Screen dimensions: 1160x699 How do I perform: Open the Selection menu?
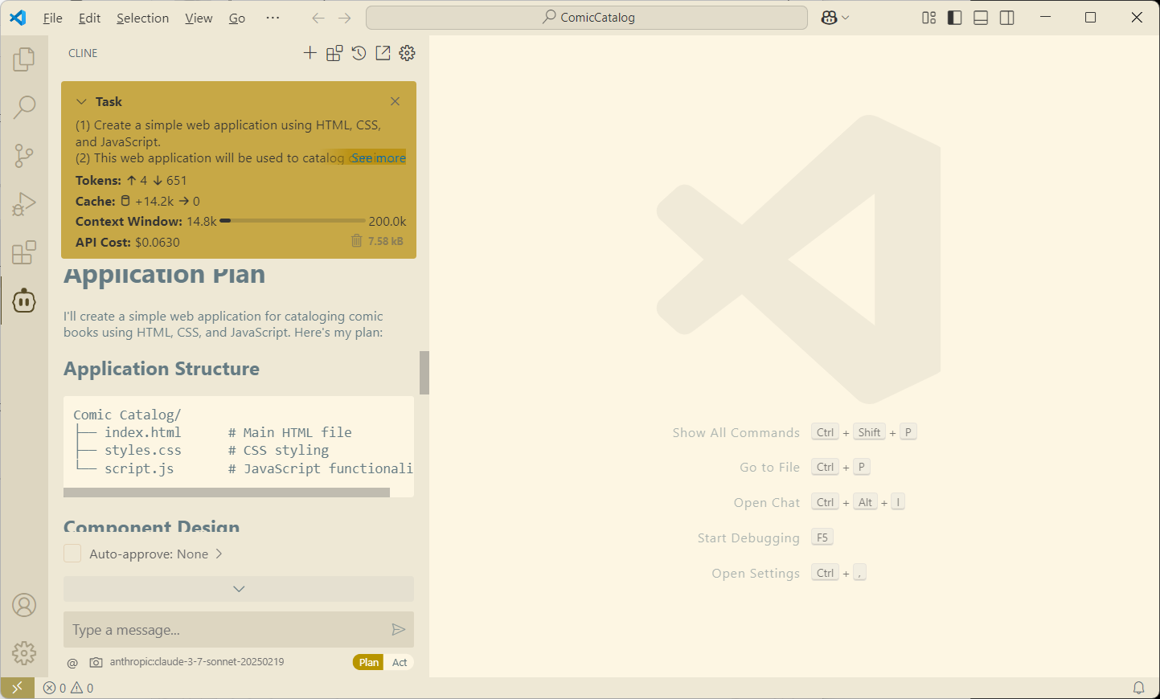[142, 18]
